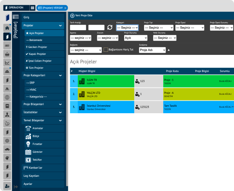234x191 pixels.
Task: Select the Giriş menu item
Action: coord(43,17)
